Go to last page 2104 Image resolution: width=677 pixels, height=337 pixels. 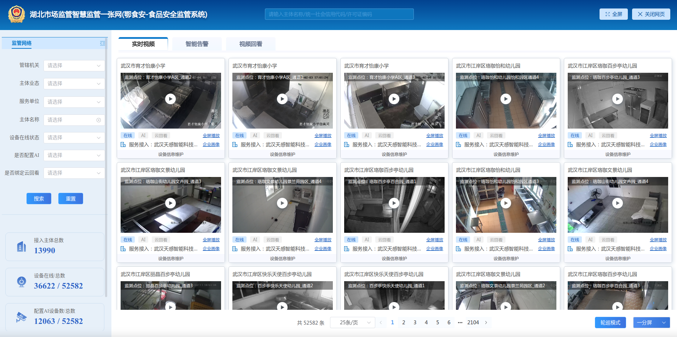click(473, 323)
